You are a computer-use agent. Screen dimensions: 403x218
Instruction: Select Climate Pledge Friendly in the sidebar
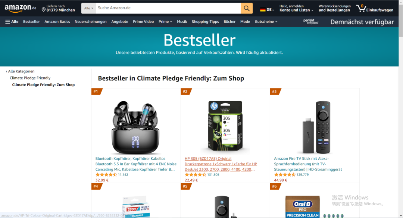(30, 78)
